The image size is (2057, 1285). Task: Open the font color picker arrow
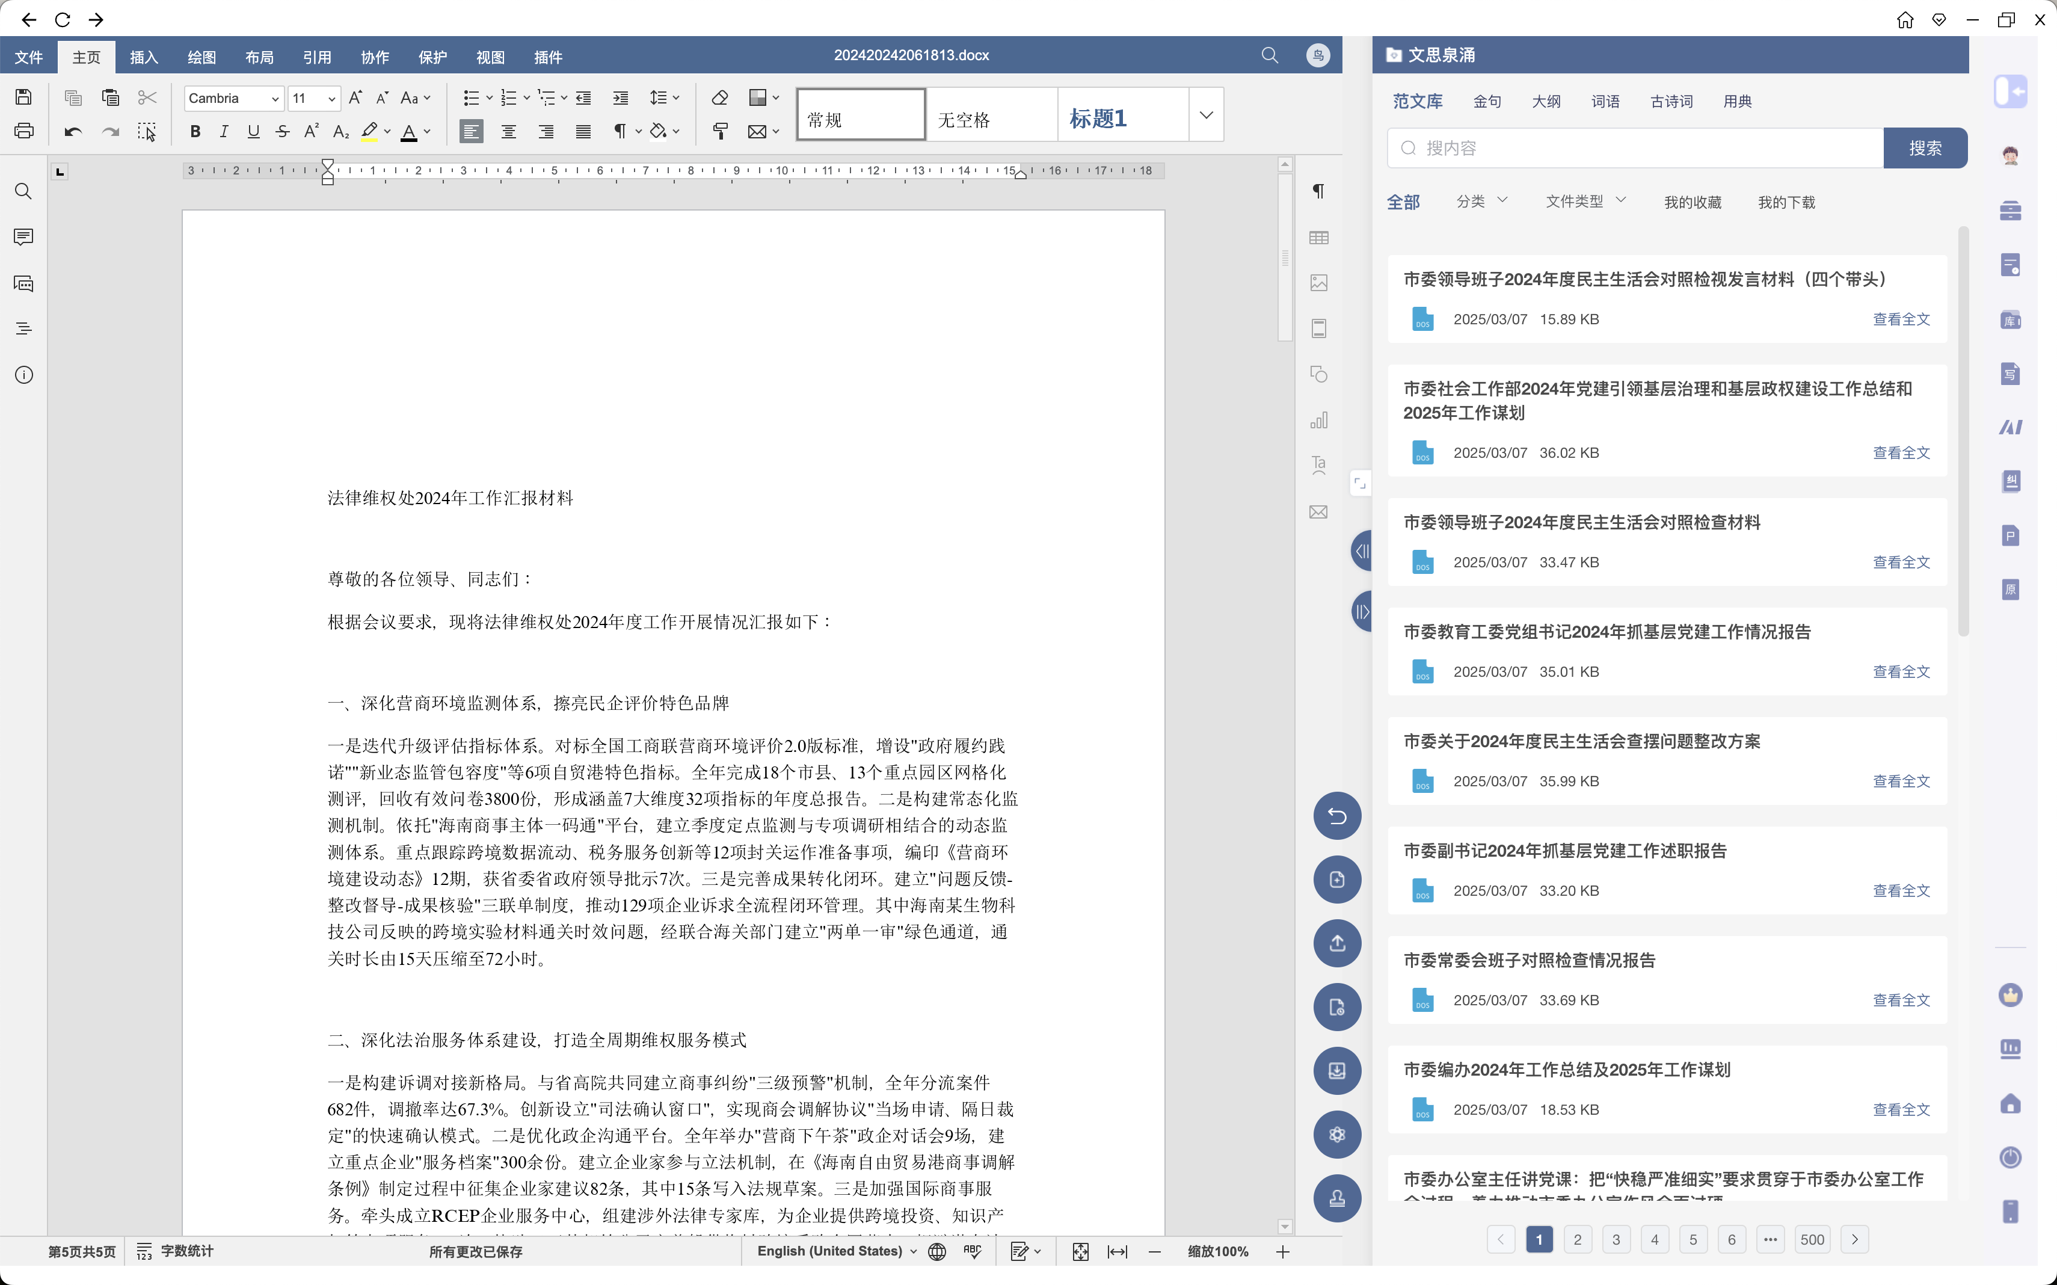tap(428, 132)
